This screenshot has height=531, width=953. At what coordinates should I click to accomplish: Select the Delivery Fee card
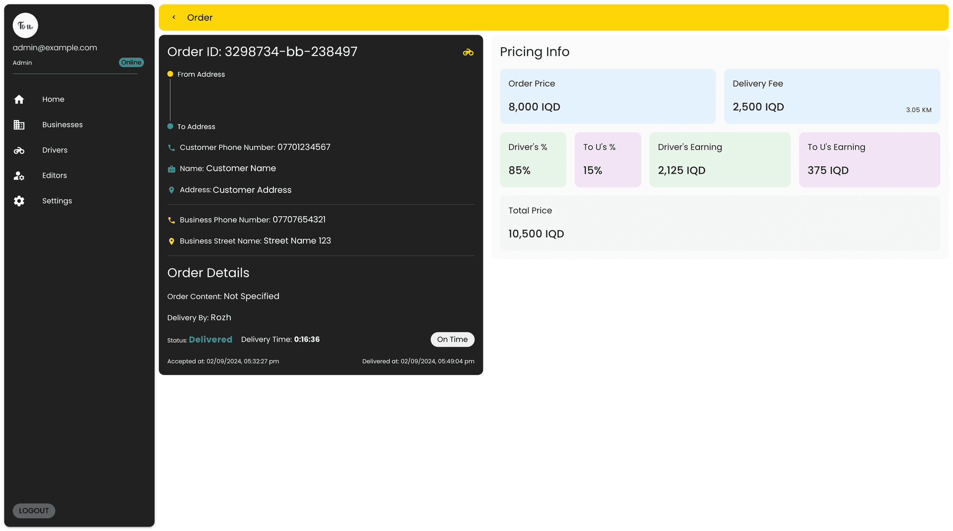point(832,96)
